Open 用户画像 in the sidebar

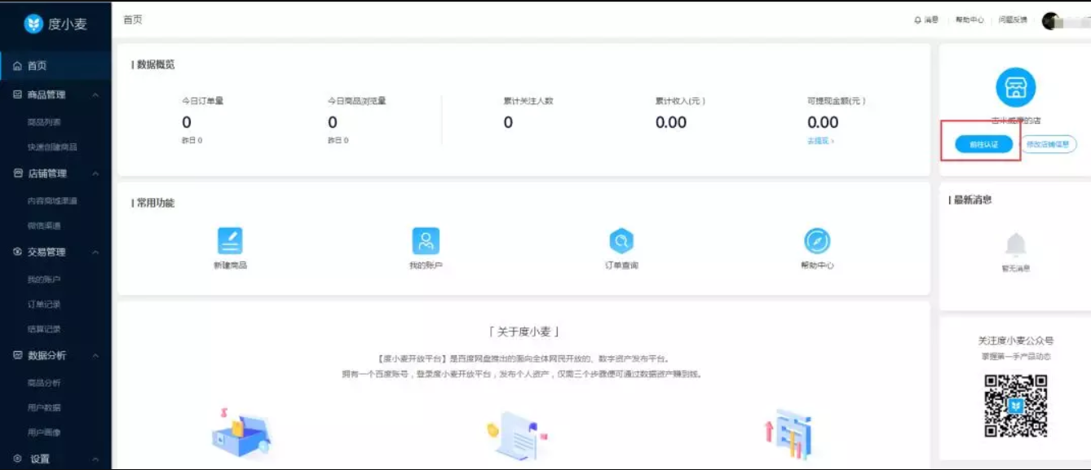(x=44, y=433)
